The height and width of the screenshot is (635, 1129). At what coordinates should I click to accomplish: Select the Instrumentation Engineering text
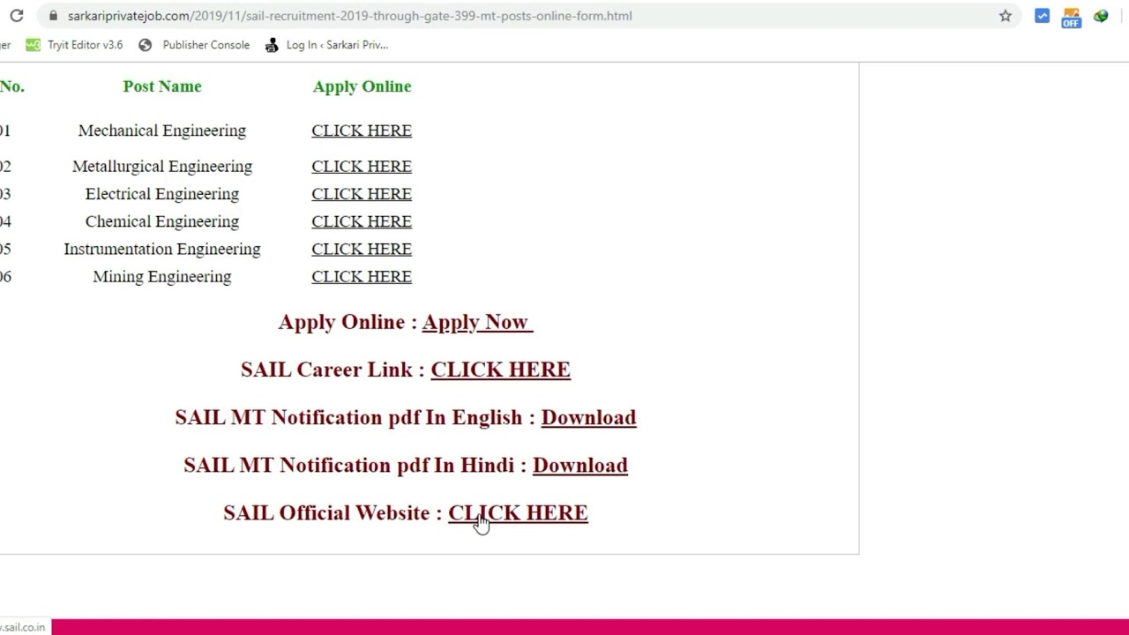pyautogui.click(x=162, y=249)
